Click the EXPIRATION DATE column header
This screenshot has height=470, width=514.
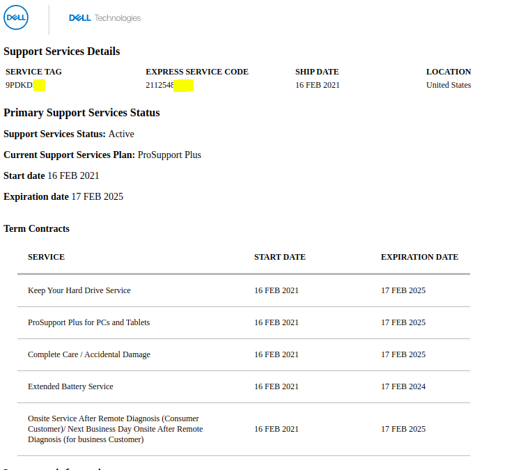pos(419,257)
